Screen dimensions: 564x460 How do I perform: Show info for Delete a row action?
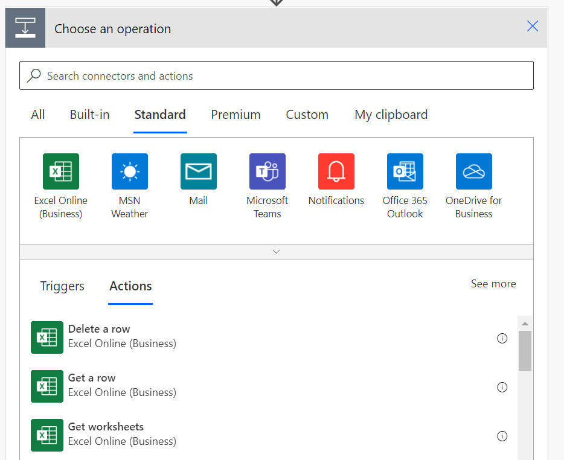502,339
